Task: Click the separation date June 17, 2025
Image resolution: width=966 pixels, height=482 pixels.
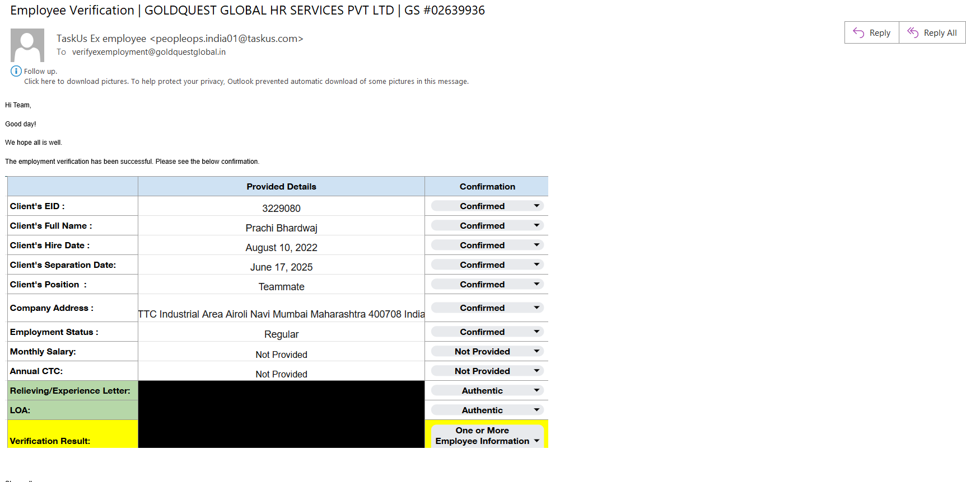Action: coord(281,267)
